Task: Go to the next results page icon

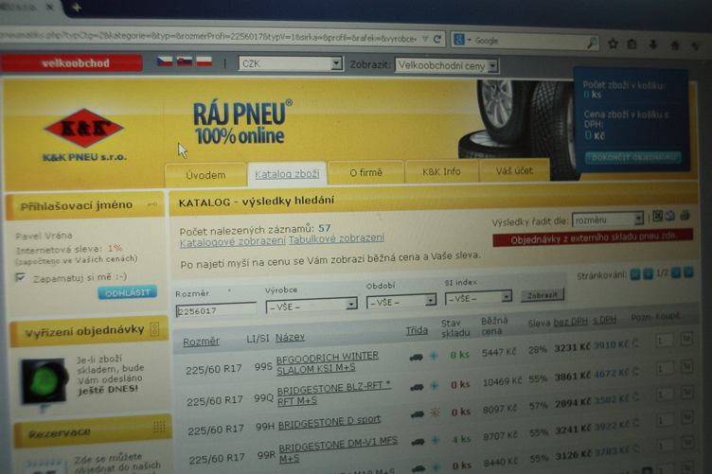Action: pos(676,272)
